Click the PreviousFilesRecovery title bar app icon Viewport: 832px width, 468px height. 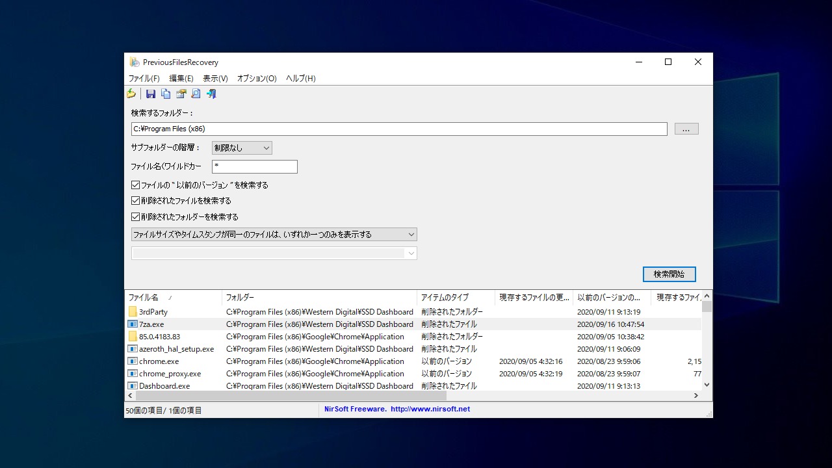click(135, 62)
